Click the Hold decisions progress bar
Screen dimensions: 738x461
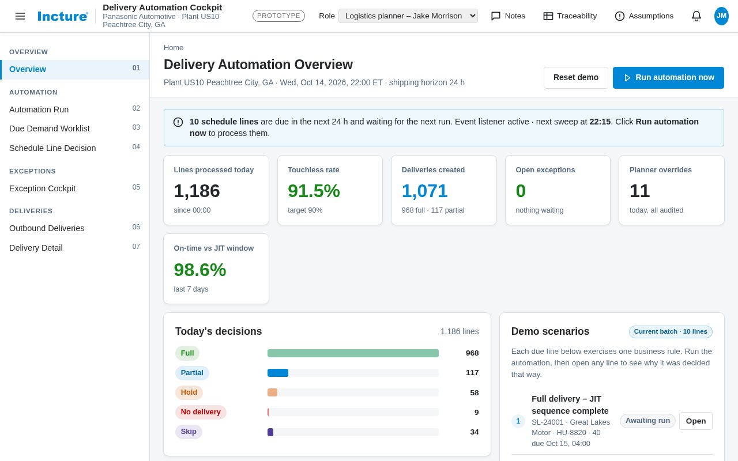click(353, 392)
